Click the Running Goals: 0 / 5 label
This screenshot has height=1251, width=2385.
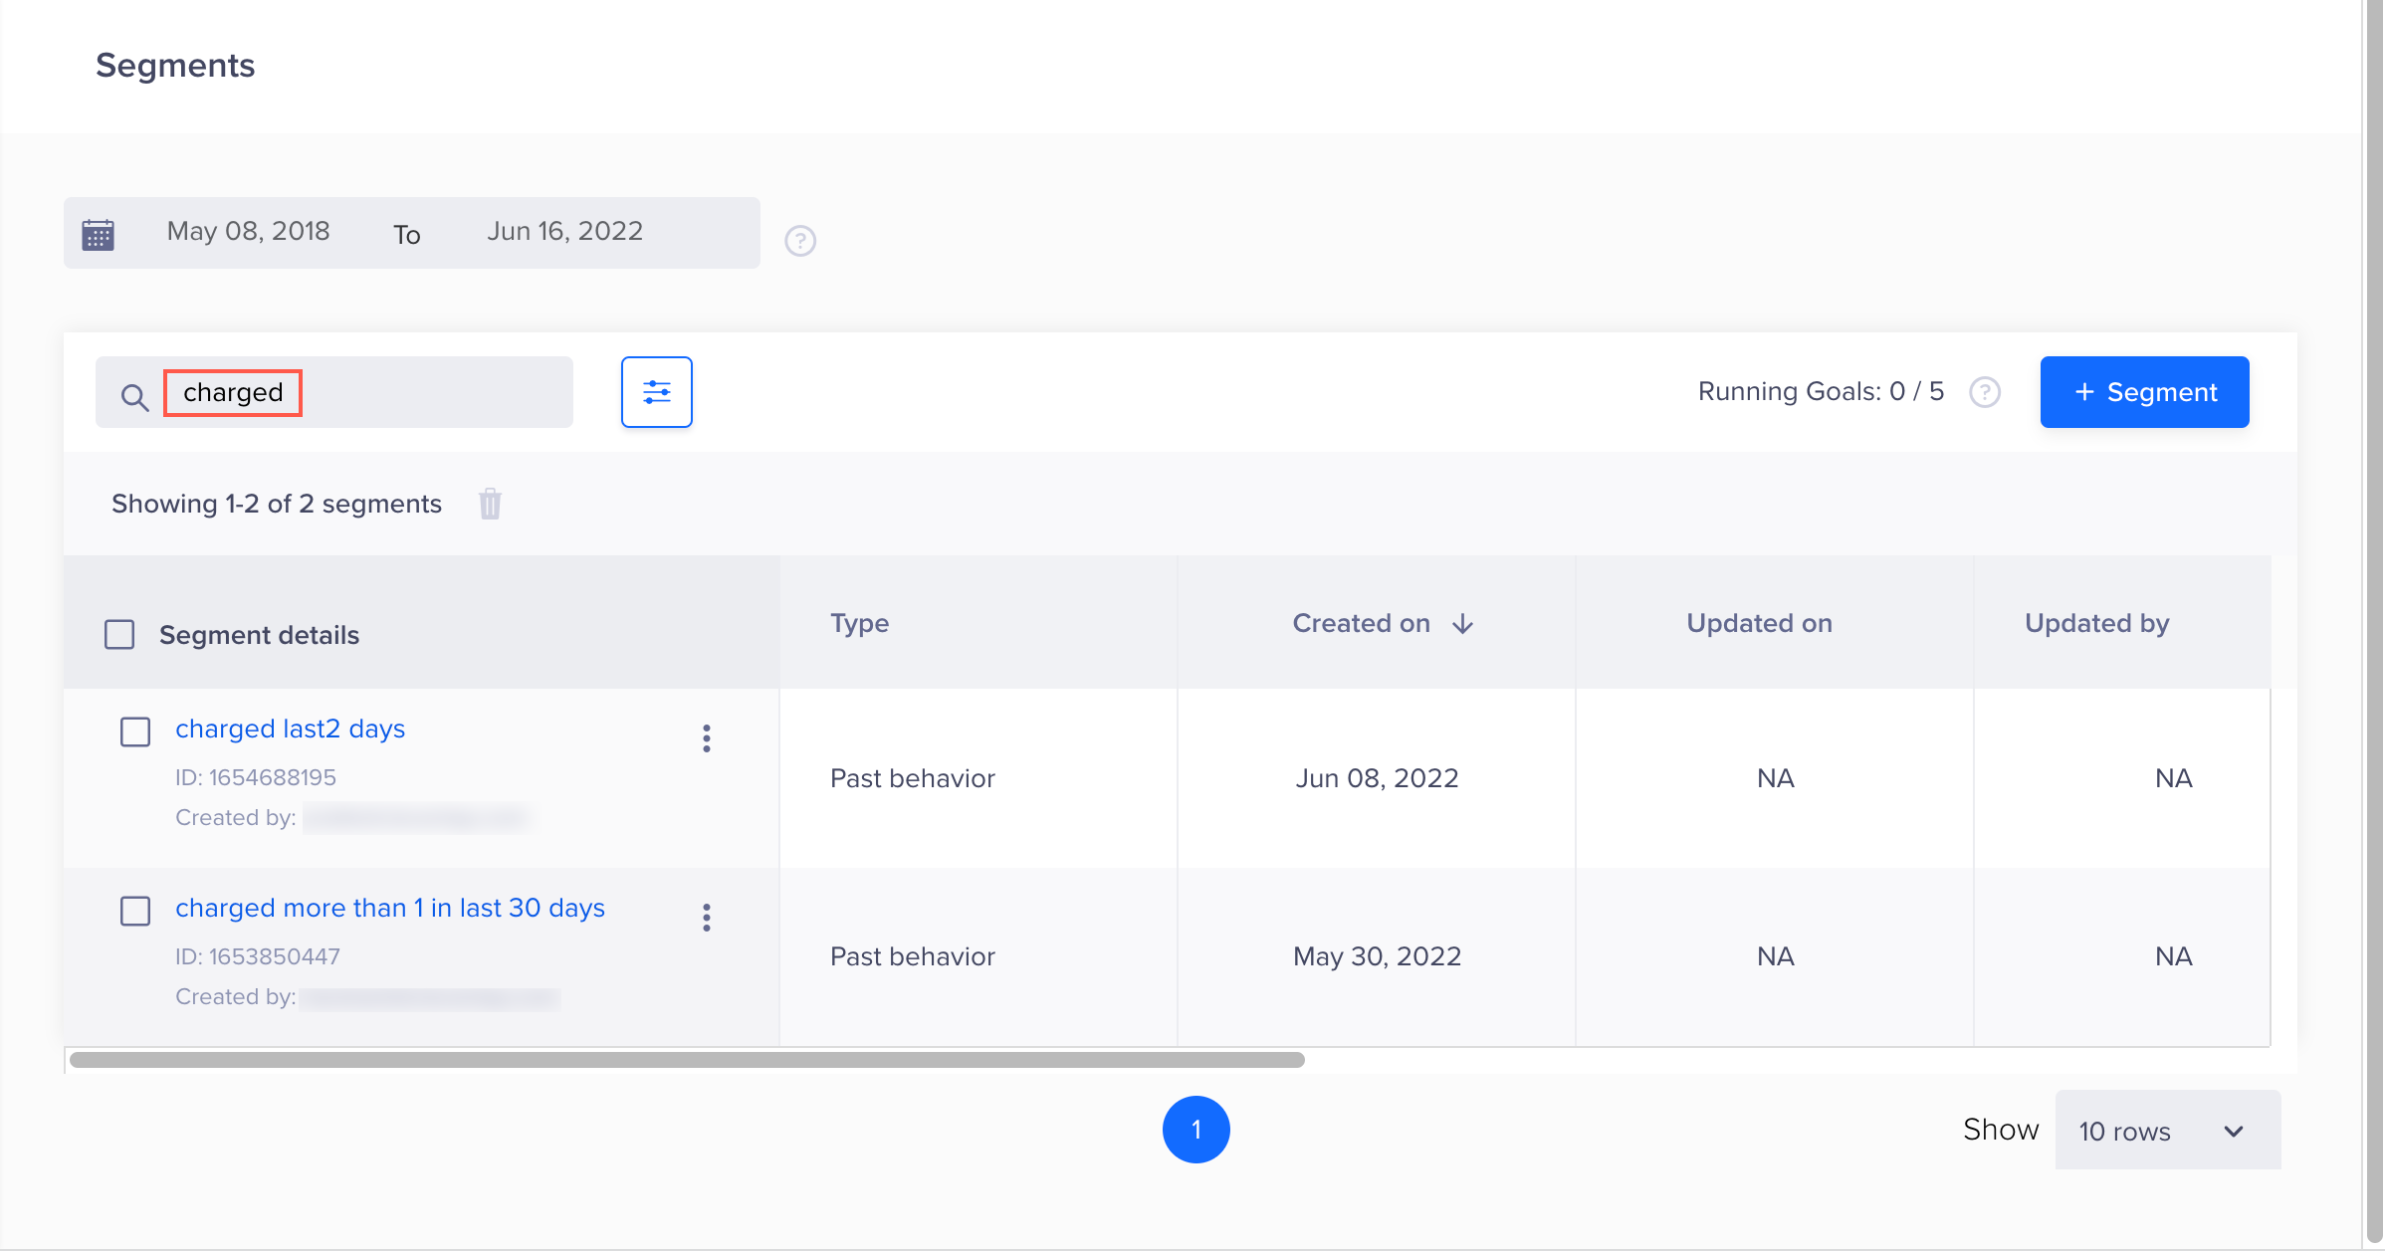pyautogui.click(x=1821, y=391)
